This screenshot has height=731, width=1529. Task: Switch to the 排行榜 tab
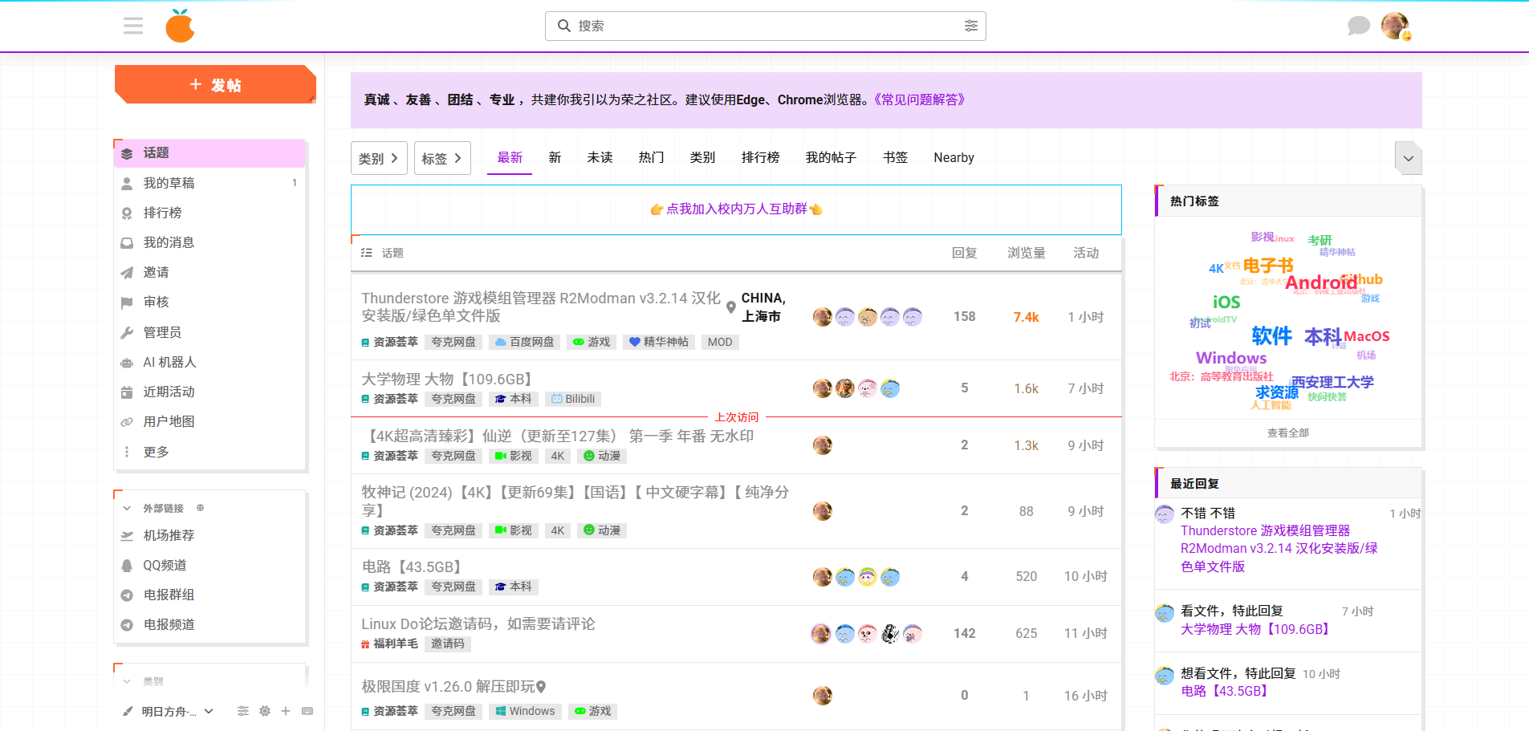point(760,158)
